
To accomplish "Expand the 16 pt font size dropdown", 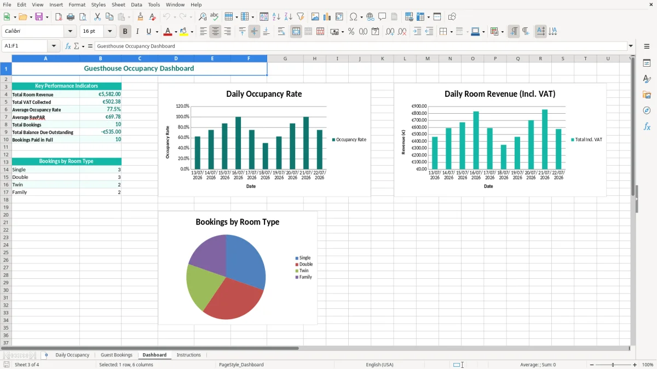I will pos(109,32).
